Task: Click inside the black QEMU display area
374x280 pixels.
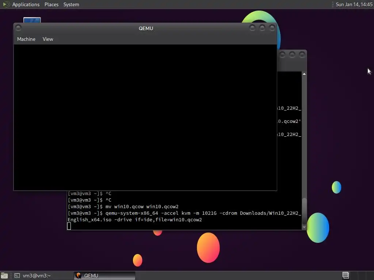Action: coord(145,117)
